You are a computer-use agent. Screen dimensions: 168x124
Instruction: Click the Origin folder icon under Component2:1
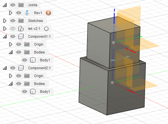tap(27, 76)
